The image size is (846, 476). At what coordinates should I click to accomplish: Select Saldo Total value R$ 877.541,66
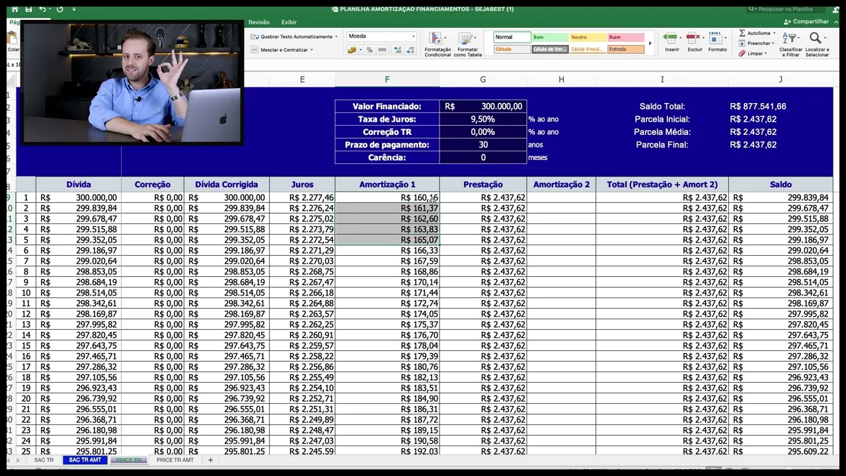click(758, 106)
